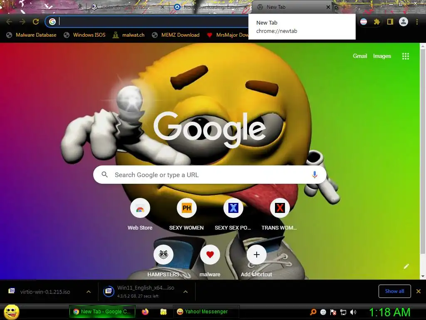Close the downloads bar
This screenshot has height=320, width=426.
click(x=419, y=291)
